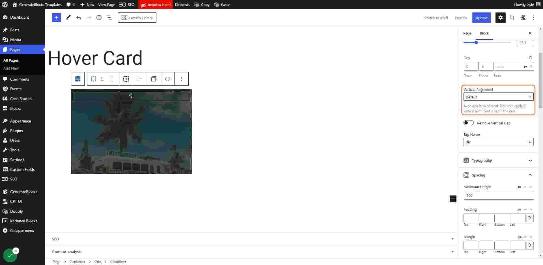The width and height of the screenshot is (543, 265).
Task: Click the blue block inserter plus button
Action: click(56, 18)
